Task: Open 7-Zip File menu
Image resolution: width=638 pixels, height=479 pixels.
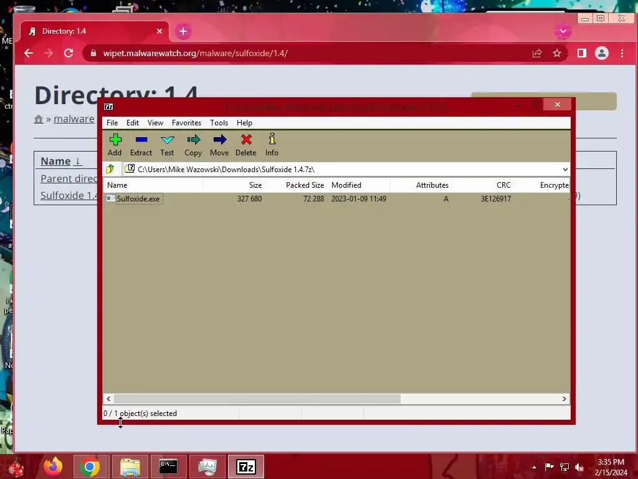Action: coord(112,123)
